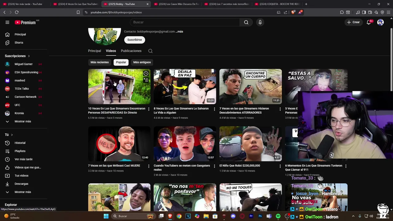Expand channel description with ...más
The image size is (393, 221).
[179, 32]
